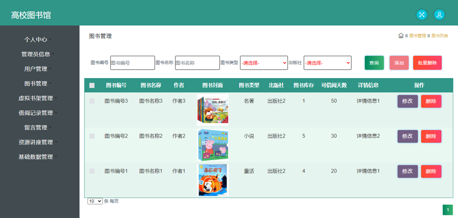Open the 图书类型 dropdown filter
The width and height of the screenshot is (458, 218).
point(264,63)
